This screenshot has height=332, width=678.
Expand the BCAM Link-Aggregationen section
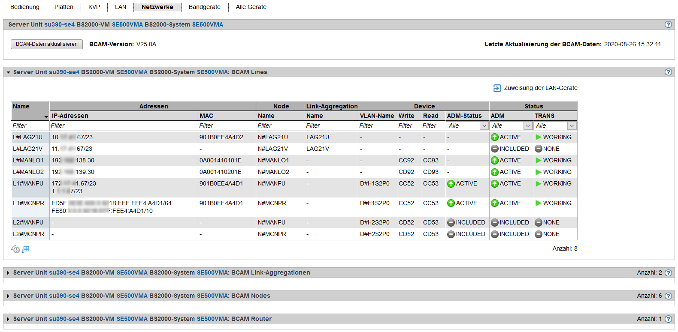8,273
